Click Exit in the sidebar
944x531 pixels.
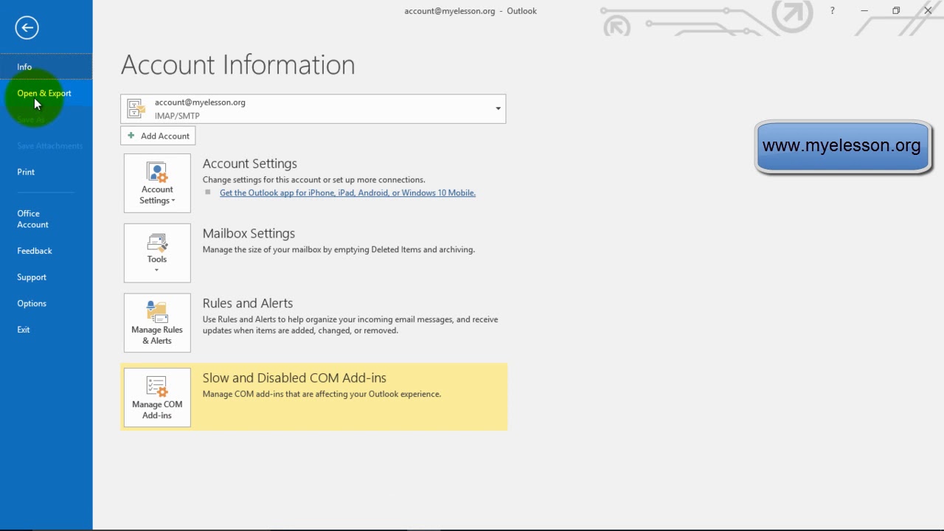[24, 330]
